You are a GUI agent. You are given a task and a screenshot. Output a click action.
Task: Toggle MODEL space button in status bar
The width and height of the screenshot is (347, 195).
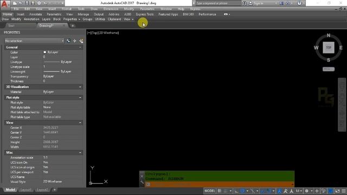[210, 191]
